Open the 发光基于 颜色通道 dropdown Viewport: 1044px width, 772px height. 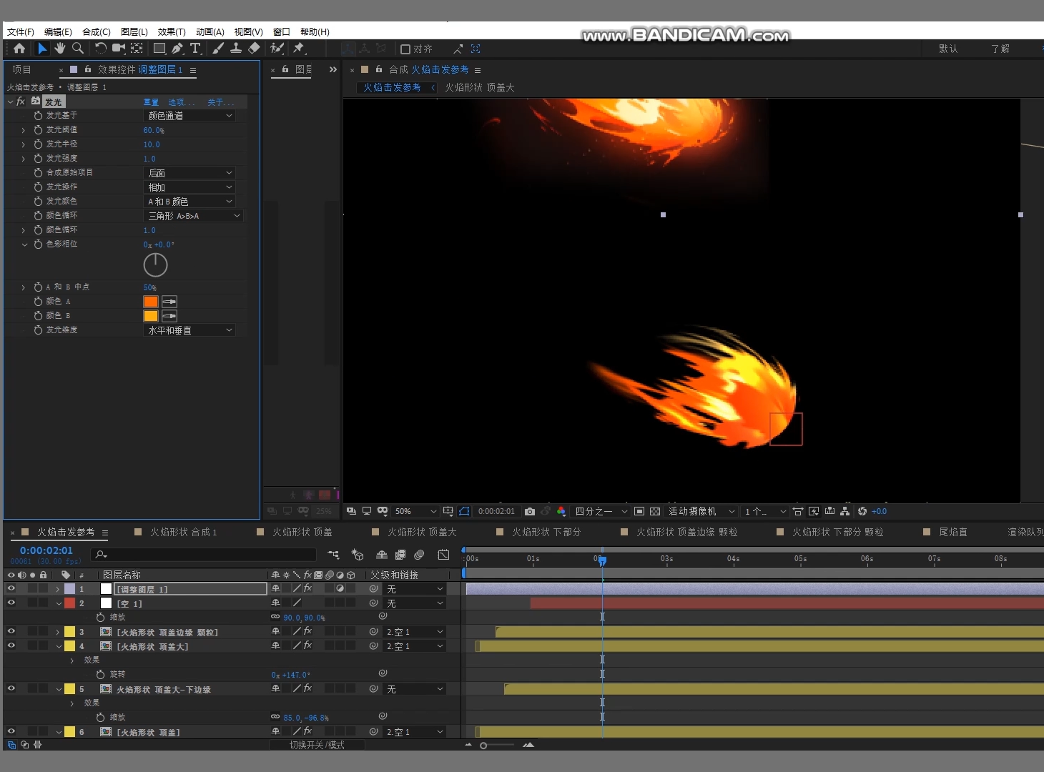tap(189, 116)
